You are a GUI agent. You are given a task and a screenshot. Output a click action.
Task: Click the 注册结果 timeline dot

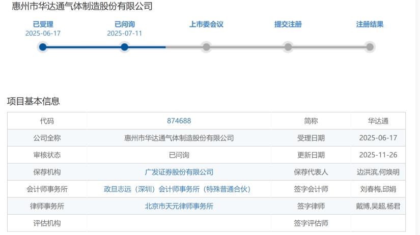point(370,47)
